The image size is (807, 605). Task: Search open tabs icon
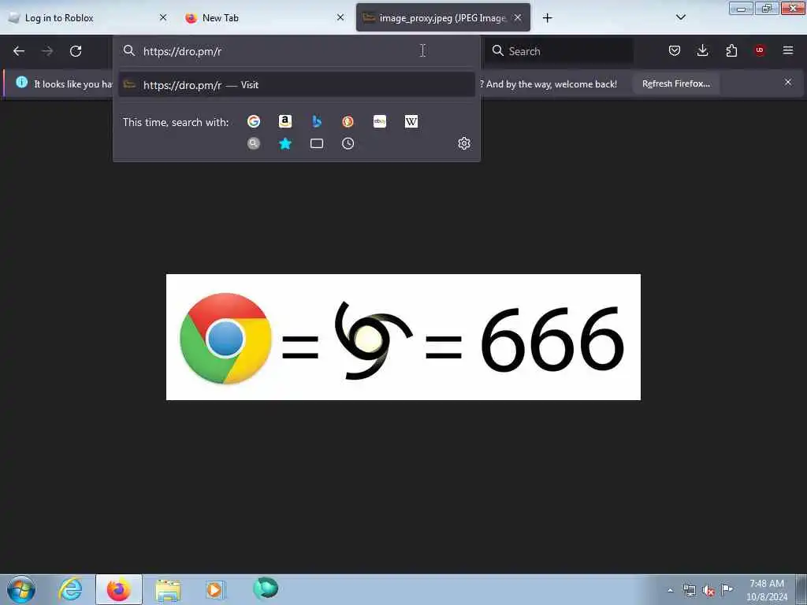click(317, 143)
